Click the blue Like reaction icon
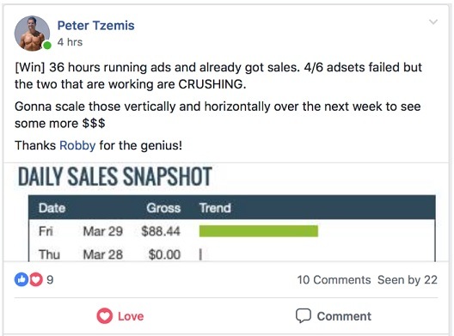The height and width of the screenshot is (336, 454). [x=21, y=279]
